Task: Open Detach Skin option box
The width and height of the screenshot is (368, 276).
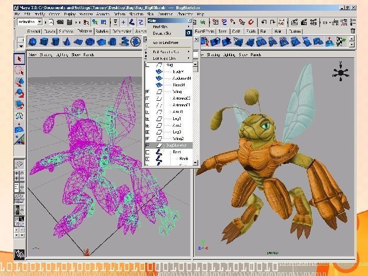Action: (189, 33)
